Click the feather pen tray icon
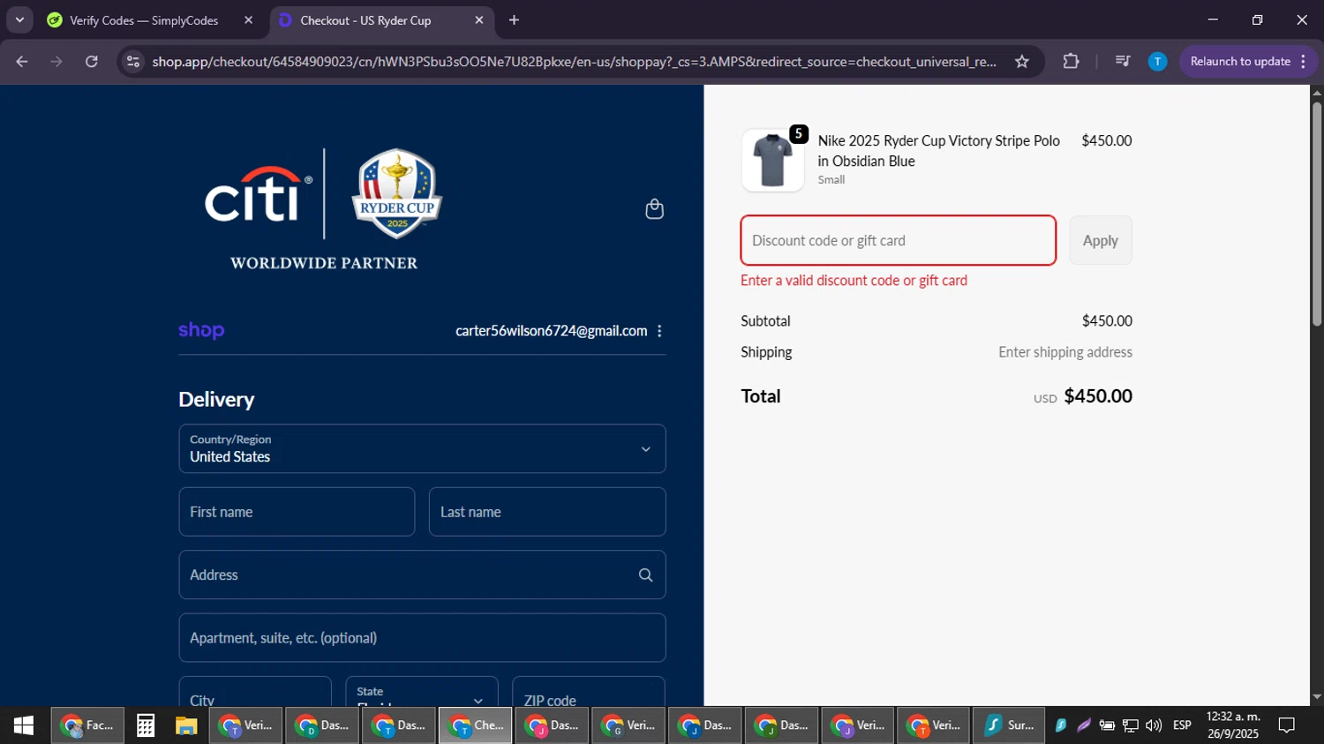 [1084, 725]
